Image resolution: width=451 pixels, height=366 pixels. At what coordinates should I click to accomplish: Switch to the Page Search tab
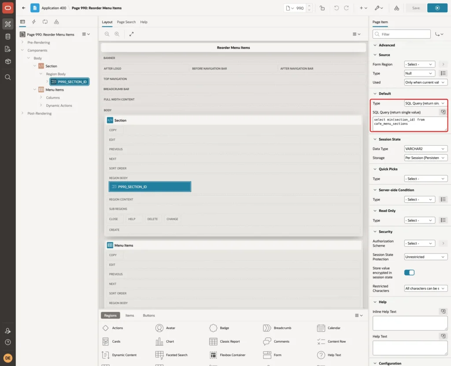click(126, 22)
